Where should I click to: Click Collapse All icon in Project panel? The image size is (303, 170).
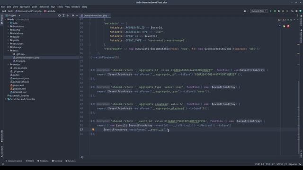point(68,16)
